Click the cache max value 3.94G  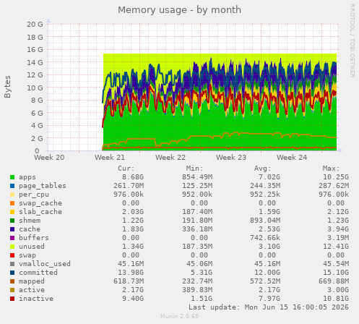coord(338,229)
